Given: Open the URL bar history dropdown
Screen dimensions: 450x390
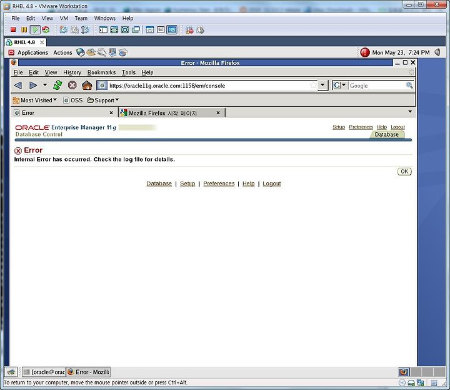Looking at the screenshot, I should (x=323, y=85).
